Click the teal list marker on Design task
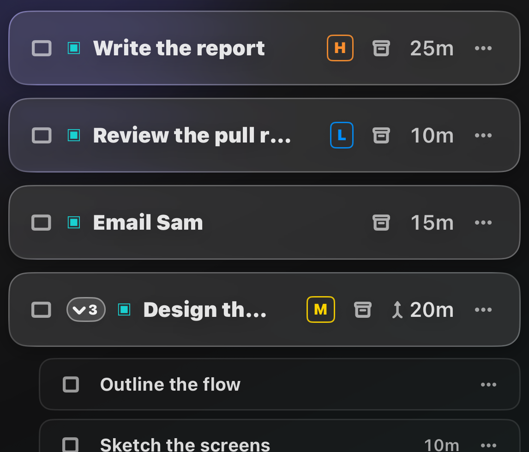The width and height of the screenshot is (529, 452). click(124, 310)
